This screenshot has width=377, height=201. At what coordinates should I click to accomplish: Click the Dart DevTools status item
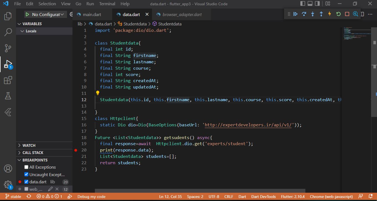[x=263, y=197]
